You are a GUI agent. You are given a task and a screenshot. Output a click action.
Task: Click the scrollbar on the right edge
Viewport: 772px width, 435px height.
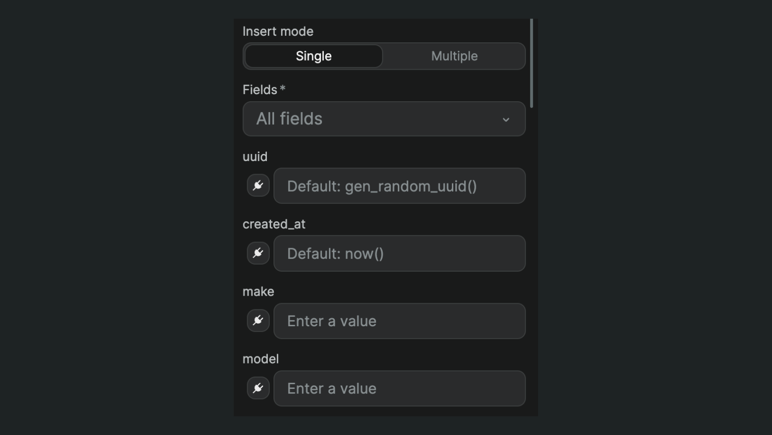tap(532, 59)
